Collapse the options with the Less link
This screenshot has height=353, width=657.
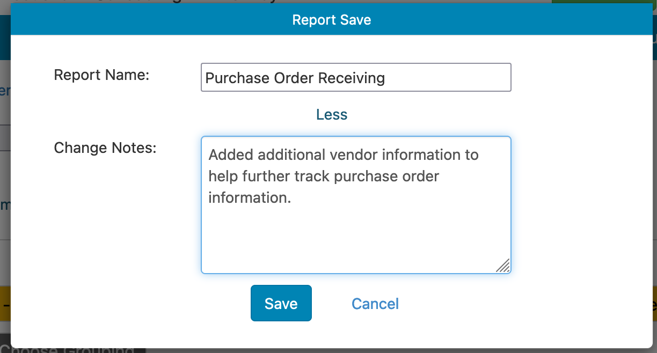point(332,114)
